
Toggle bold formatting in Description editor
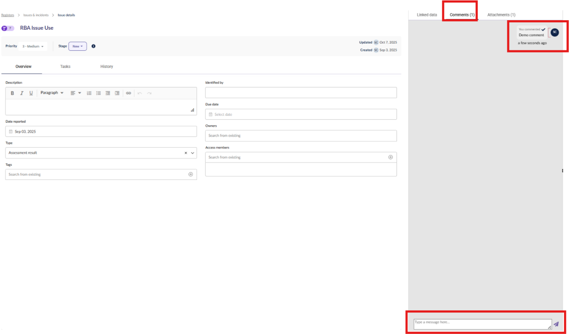12,93
